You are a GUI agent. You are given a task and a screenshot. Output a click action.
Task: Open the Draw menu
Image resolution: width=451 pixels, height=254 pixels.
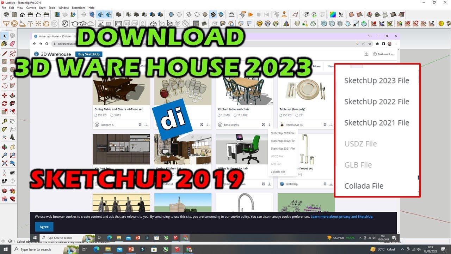tap(42, 7)
